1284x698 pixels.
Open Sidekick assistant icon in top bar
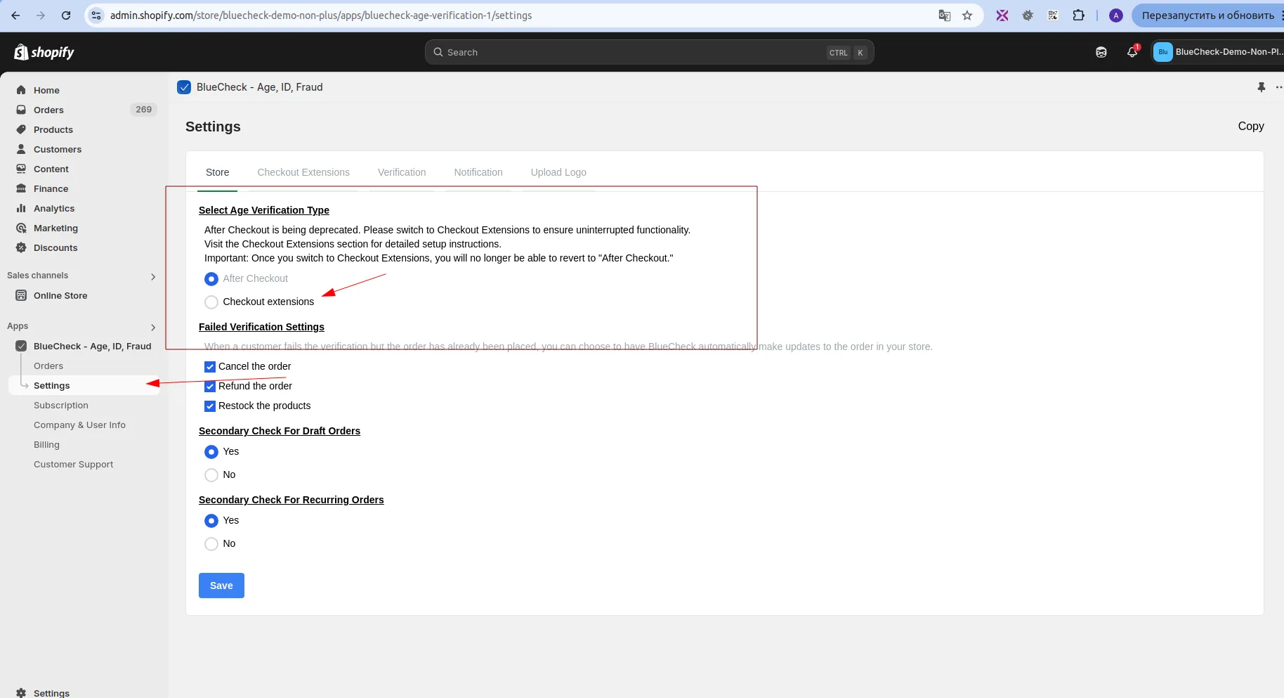pyautogui.click(x=1101, y=52)
